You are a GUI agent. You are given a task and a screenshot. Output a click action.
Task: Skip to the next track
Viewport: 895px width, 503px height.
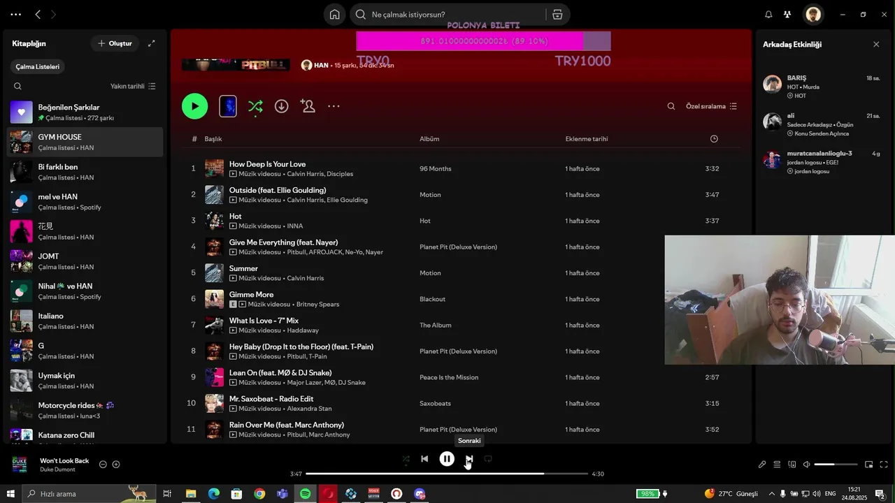tap(469, 459)
